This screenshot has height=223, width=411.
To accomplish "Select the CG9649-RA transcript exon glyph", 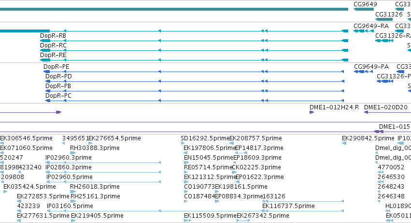I will [x=364, y=31].
